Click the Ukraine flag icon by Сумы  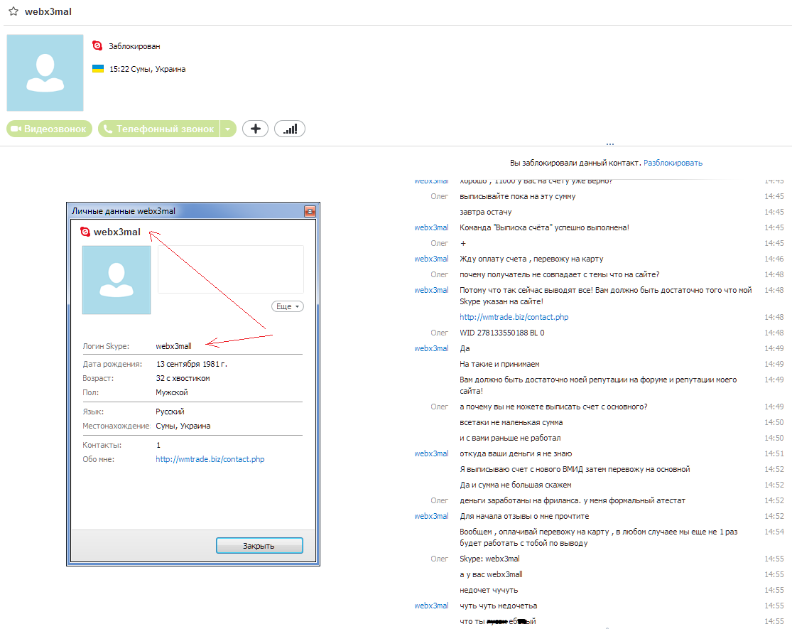(98, 69)
